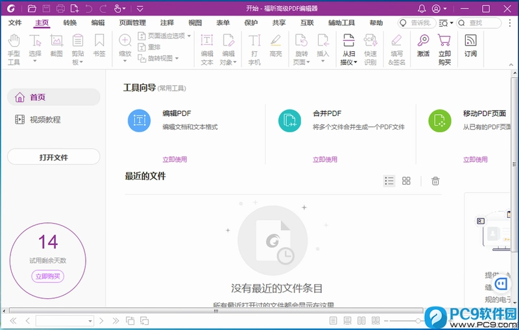Switch recent files to list view
The image size is (519, 330).
(389, 181)
